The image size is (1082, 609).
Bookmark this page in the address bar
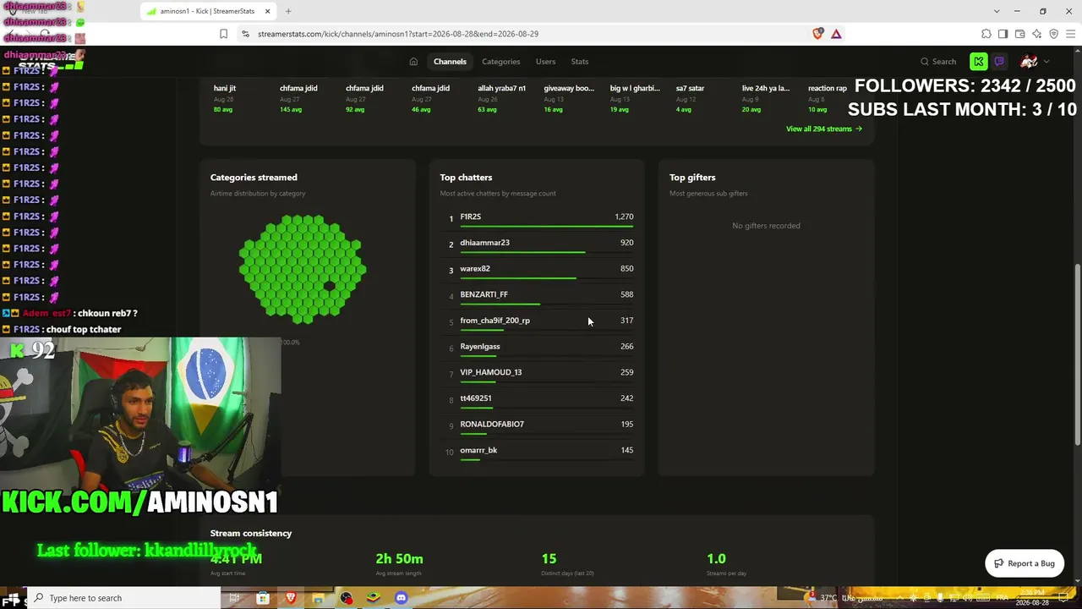223,34
